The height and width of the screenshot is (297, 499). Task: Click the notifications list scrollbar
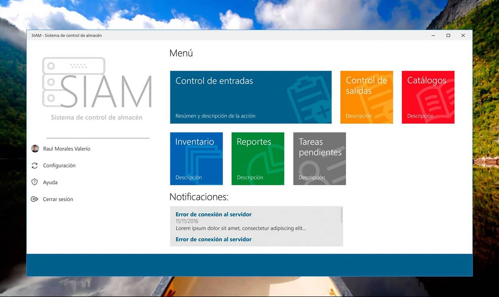coord(341,215)
